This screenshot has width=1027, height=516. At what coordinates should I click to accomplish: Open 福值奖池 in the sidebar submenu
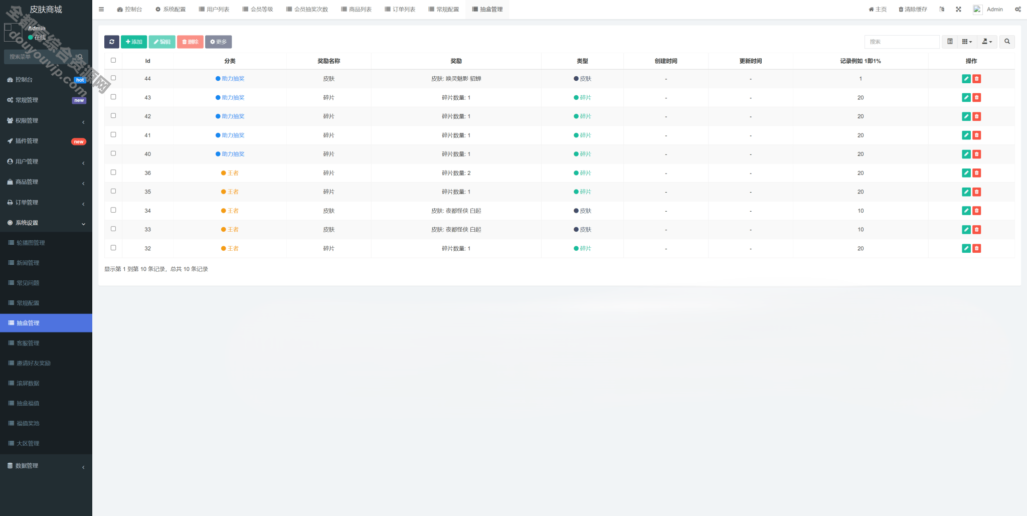tap(46, 423)
